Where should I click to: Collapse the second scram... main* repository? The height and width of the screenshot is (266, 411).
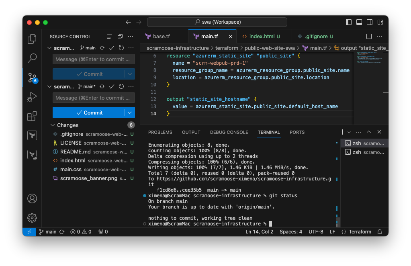49,86
